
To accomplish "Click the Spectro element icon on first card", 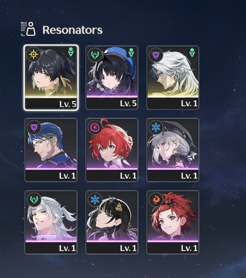I will pyautogui.click(x=34, y=54).
